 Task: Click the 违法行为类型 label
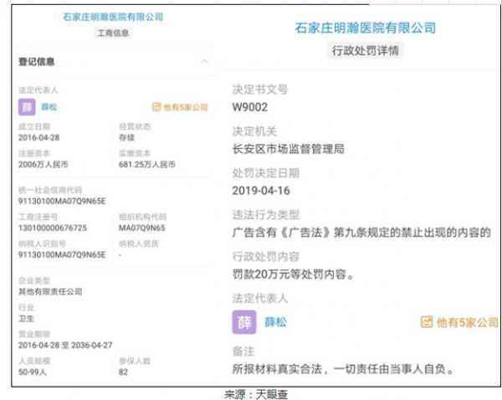(x=266, y=215)
